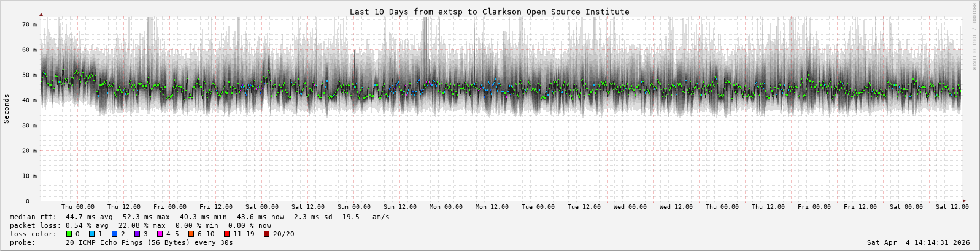This screenshot has width=980, height=251.
Task: Click the first Thu 00:00 axis label
Action: point(78,207)
